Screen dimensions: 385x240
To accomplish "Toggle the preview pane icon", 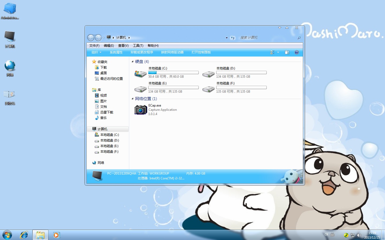I will 287,52.
